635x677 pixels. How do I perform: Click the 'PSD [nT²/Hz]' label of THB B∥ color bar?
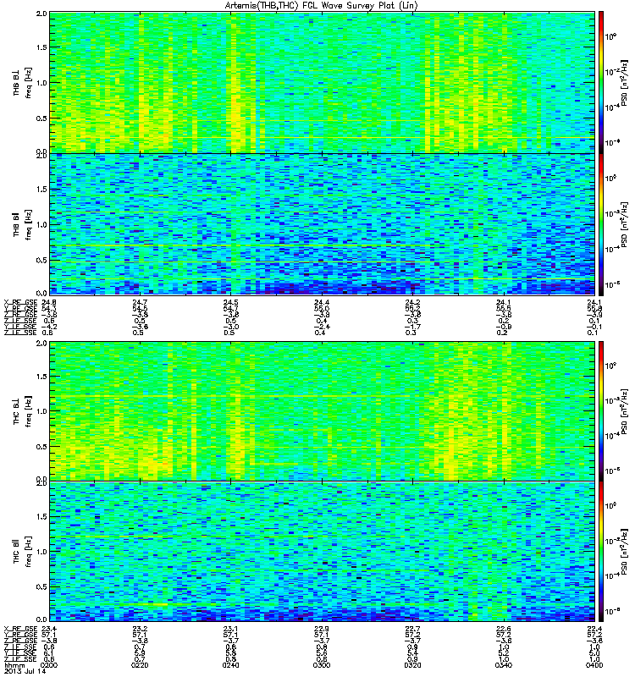pos(624,224)
